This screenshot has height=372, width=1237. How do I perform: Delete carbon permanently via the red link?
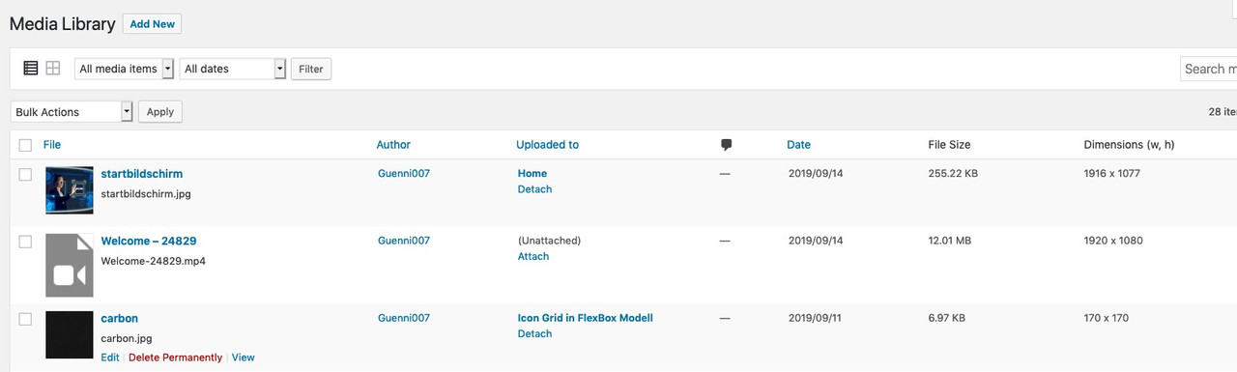(175, 358)
